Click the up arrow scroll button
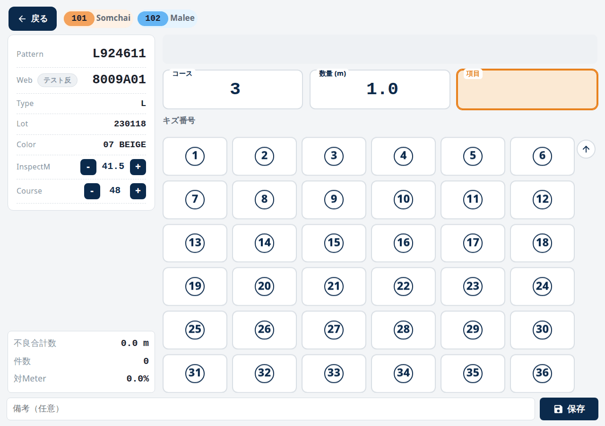This screenshot has height=426, width=605. (x=586, y=149)
